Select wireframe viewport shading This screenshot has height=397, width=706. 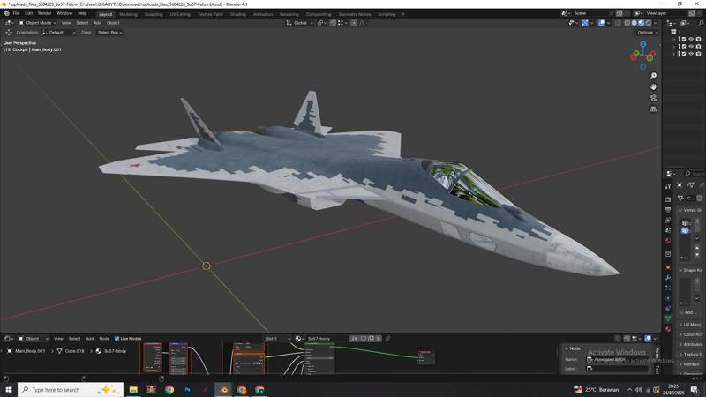coord(627,23)
